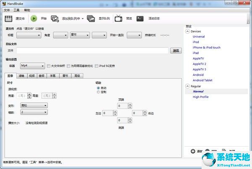Select the Universal preset
252x169 pixels.
(x=199, y=37)
